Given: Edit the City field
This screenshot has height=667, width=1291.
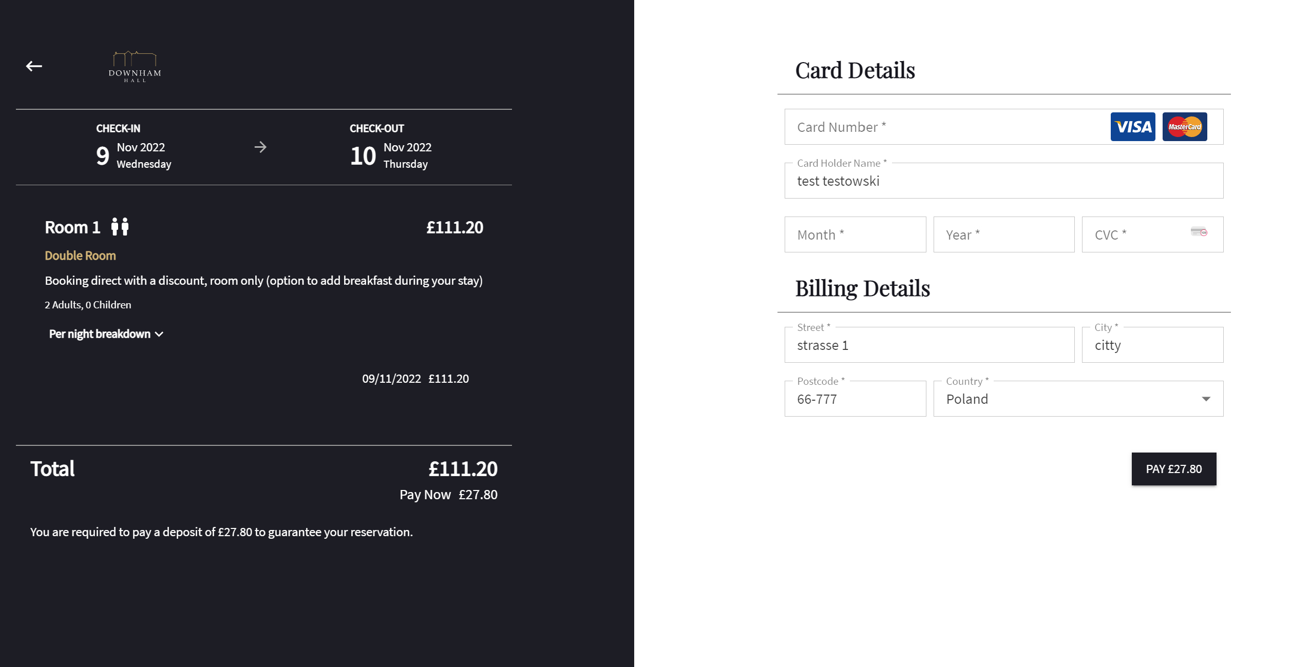Looking at the screenshot, I should (1152, 345).
